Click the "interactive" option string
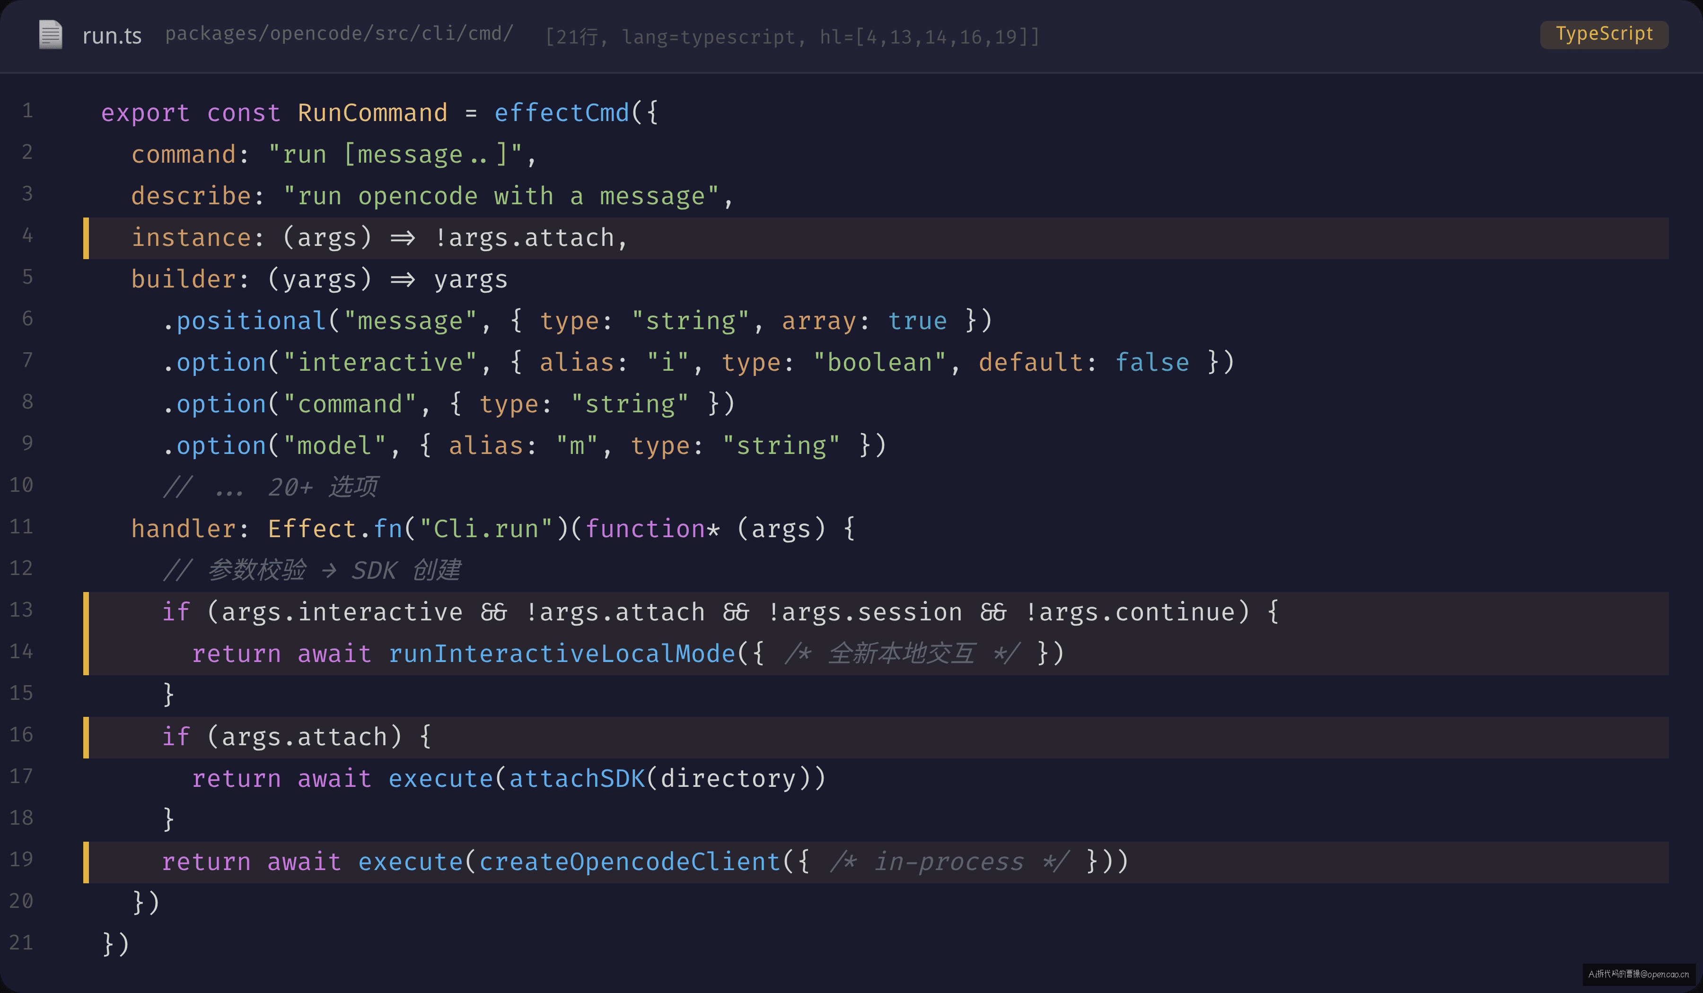Viewport: 1703px width, 993px height. point(380,363)
